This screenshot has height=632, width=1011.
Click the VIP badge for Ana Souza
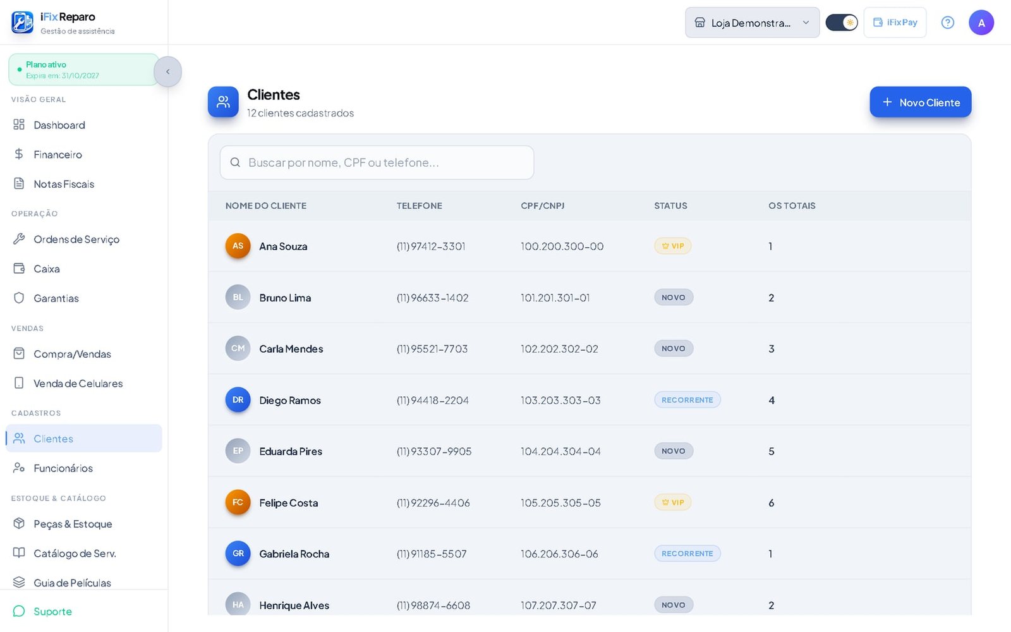pyautogui.click(x=673, y=246)
